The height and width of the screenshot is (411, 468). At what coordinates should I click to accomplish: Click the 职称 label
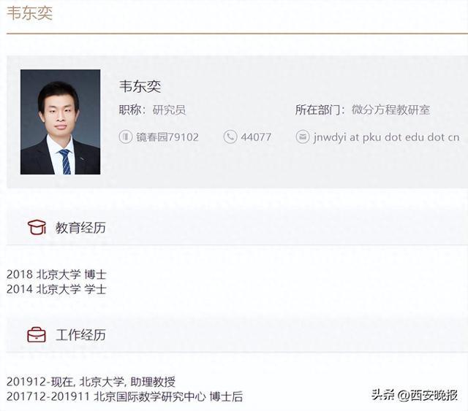point(130,110)
